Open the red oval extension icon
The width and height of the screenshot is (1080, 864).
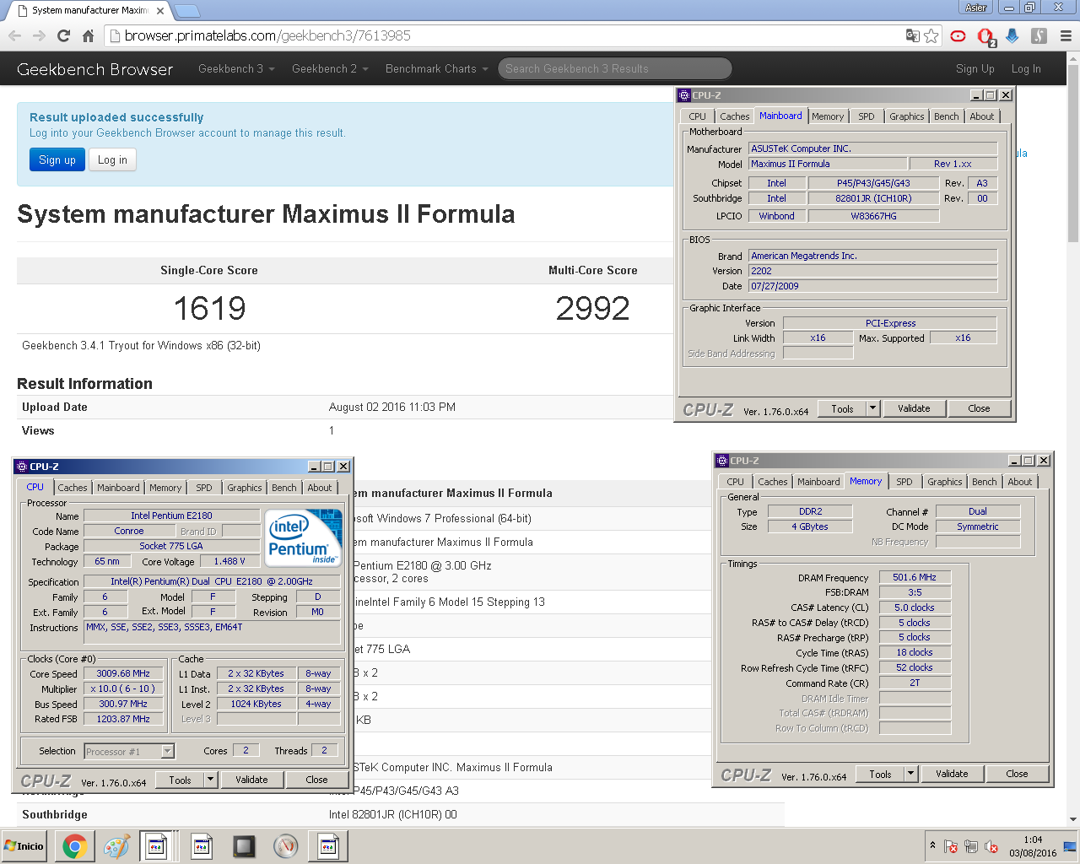tap(958, 35)
